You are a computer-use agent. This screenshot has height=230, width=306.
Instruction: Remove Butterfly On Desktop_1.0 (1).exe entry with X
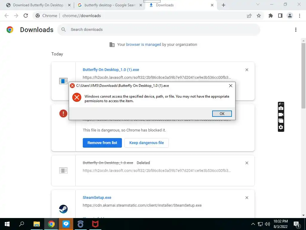coord(247,70)
